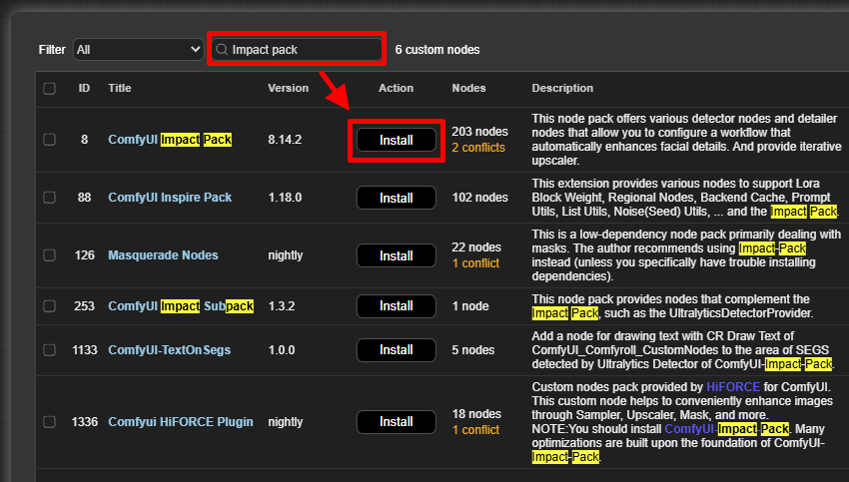Check the Comfyui HiFORCE Plugin row checkbox
The height and width of the screenshot is (482, 849).
click(x=49, y=422)
